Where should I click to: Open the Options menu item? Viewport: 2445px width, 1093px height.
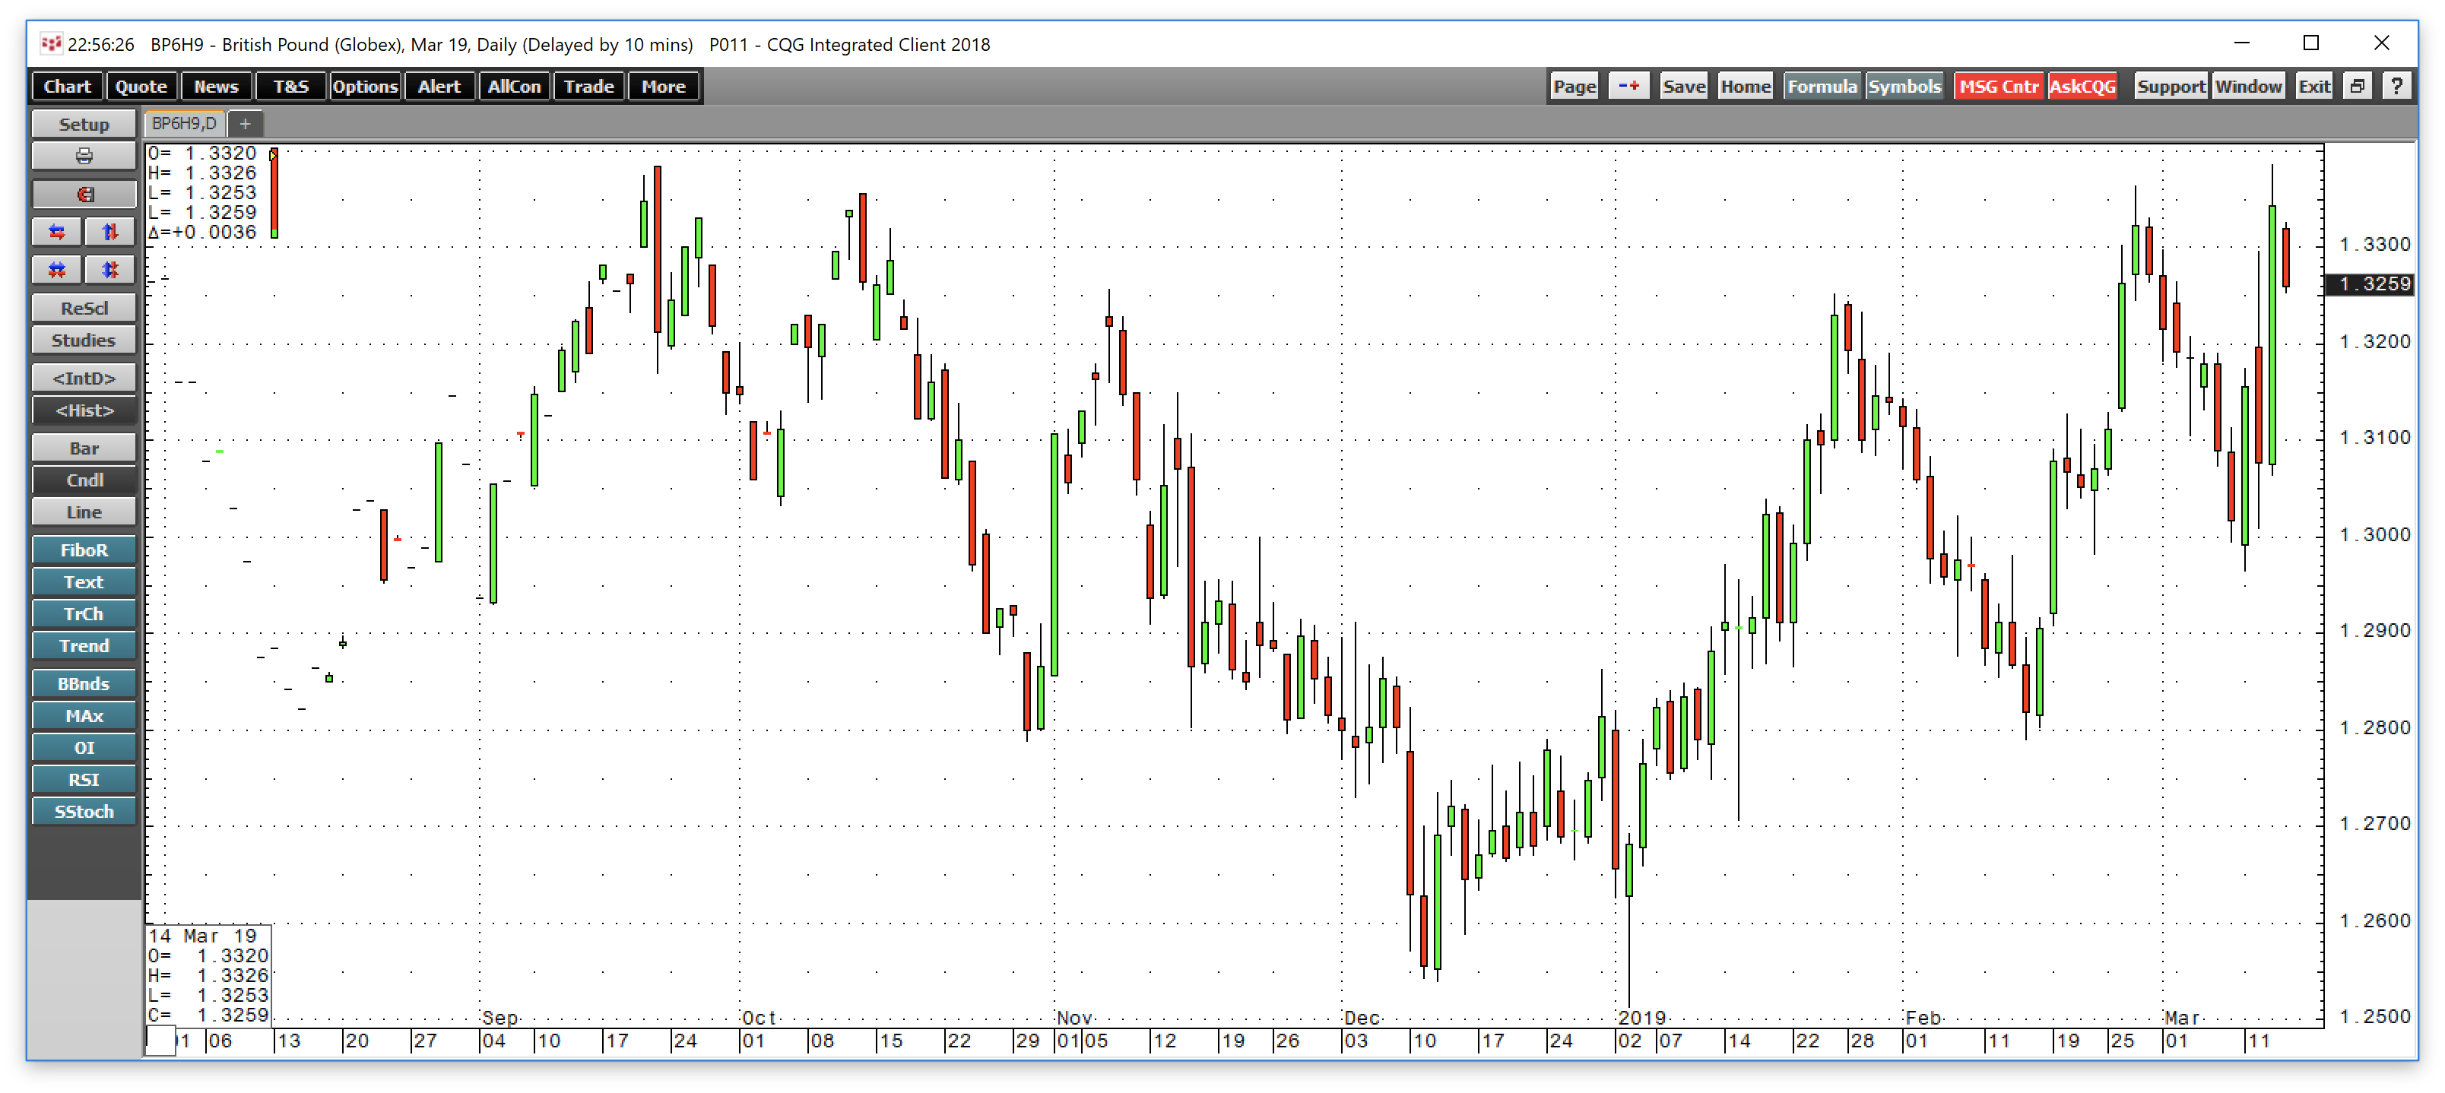[x=364, y=87]
